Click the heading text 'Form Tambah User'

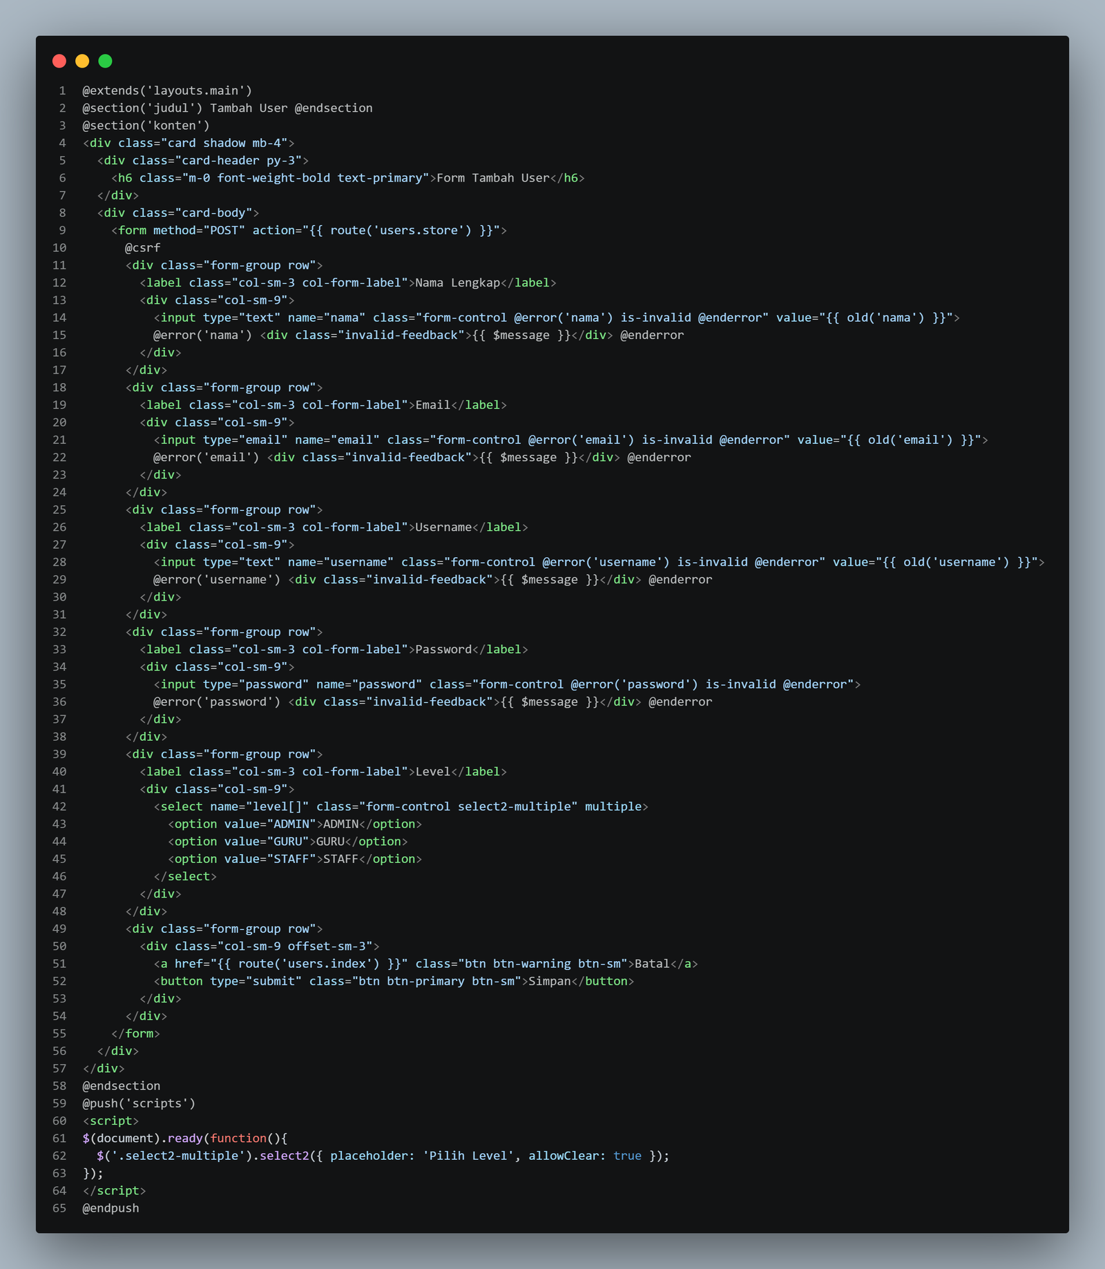(493, 178)
